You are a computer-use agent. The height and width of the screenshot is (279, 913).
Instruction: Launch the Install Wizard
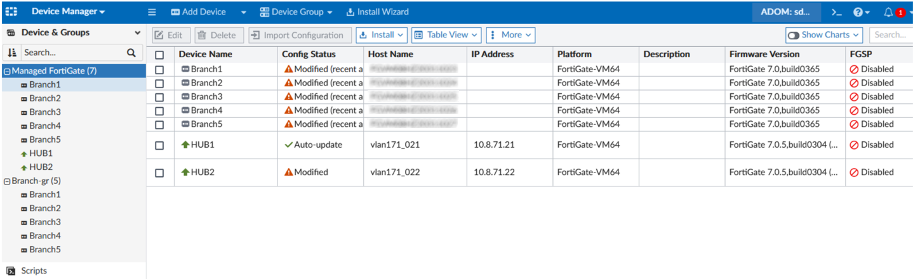[x=377, y=12]
